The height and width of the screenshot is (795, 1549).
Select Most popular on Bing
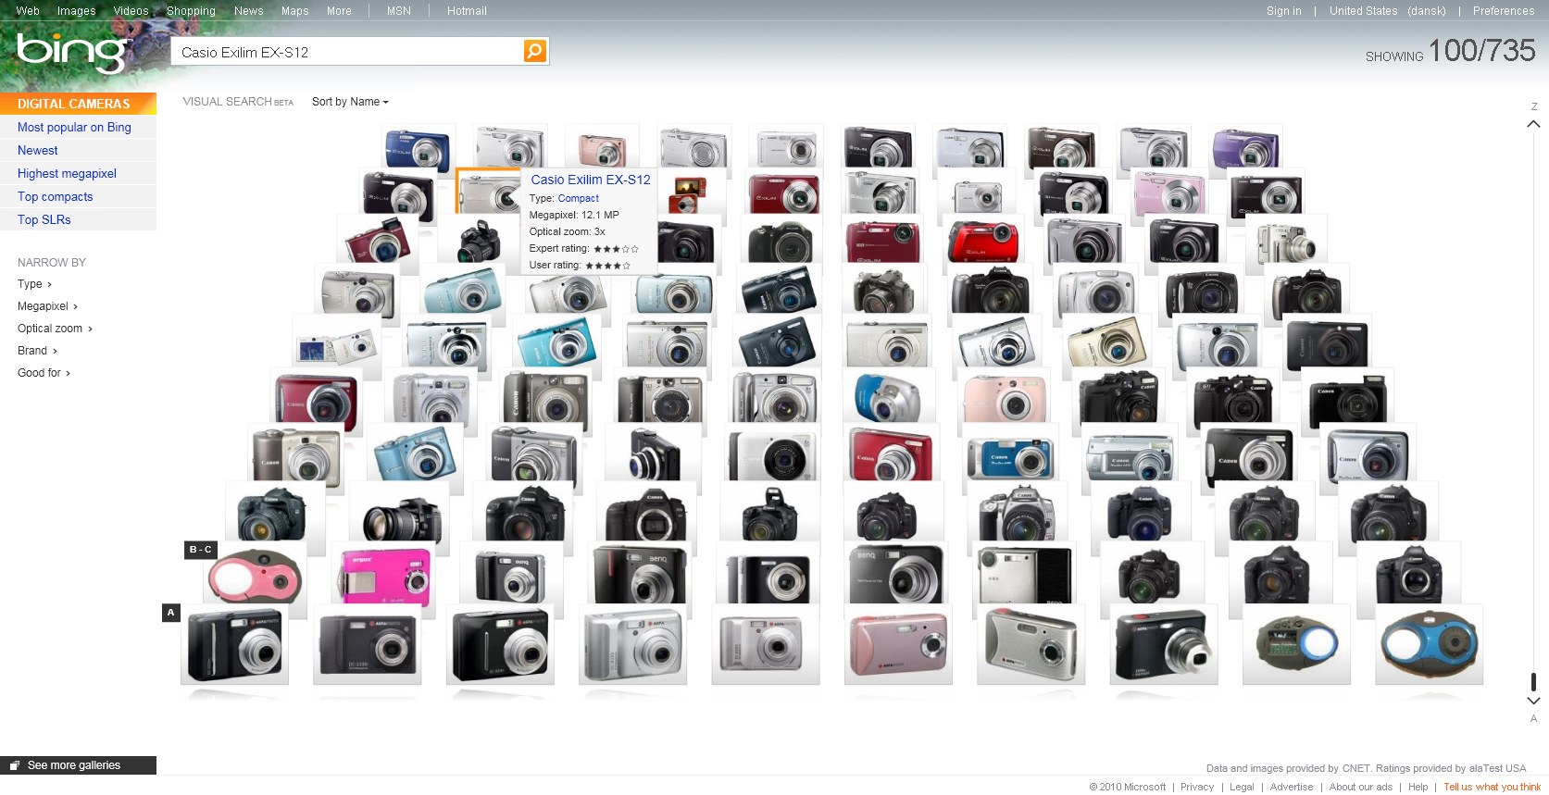click(x=74, y=128)
